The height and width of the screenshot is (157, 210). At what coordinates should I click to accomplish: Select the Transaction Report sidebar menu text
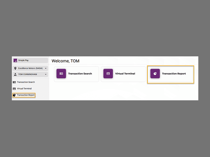click(26, 95)
